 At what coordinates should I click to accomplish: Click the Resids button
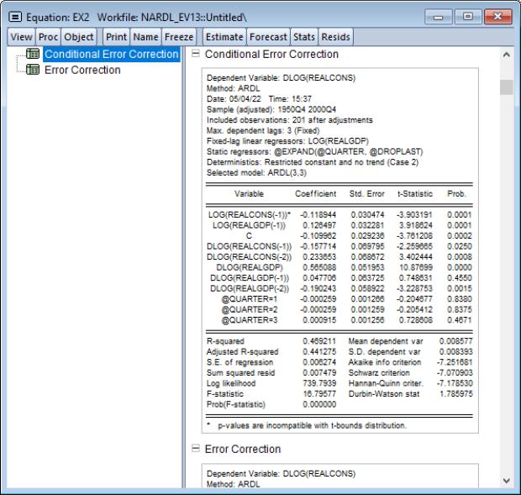[337, 37]
